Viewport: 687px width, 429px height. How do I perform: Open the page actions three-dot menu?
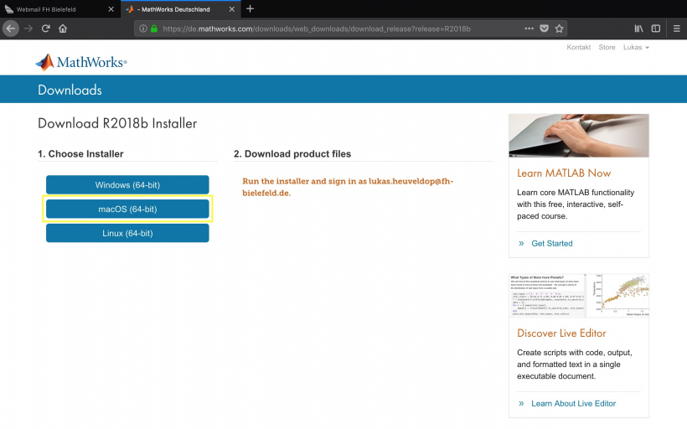coord(529,28)
